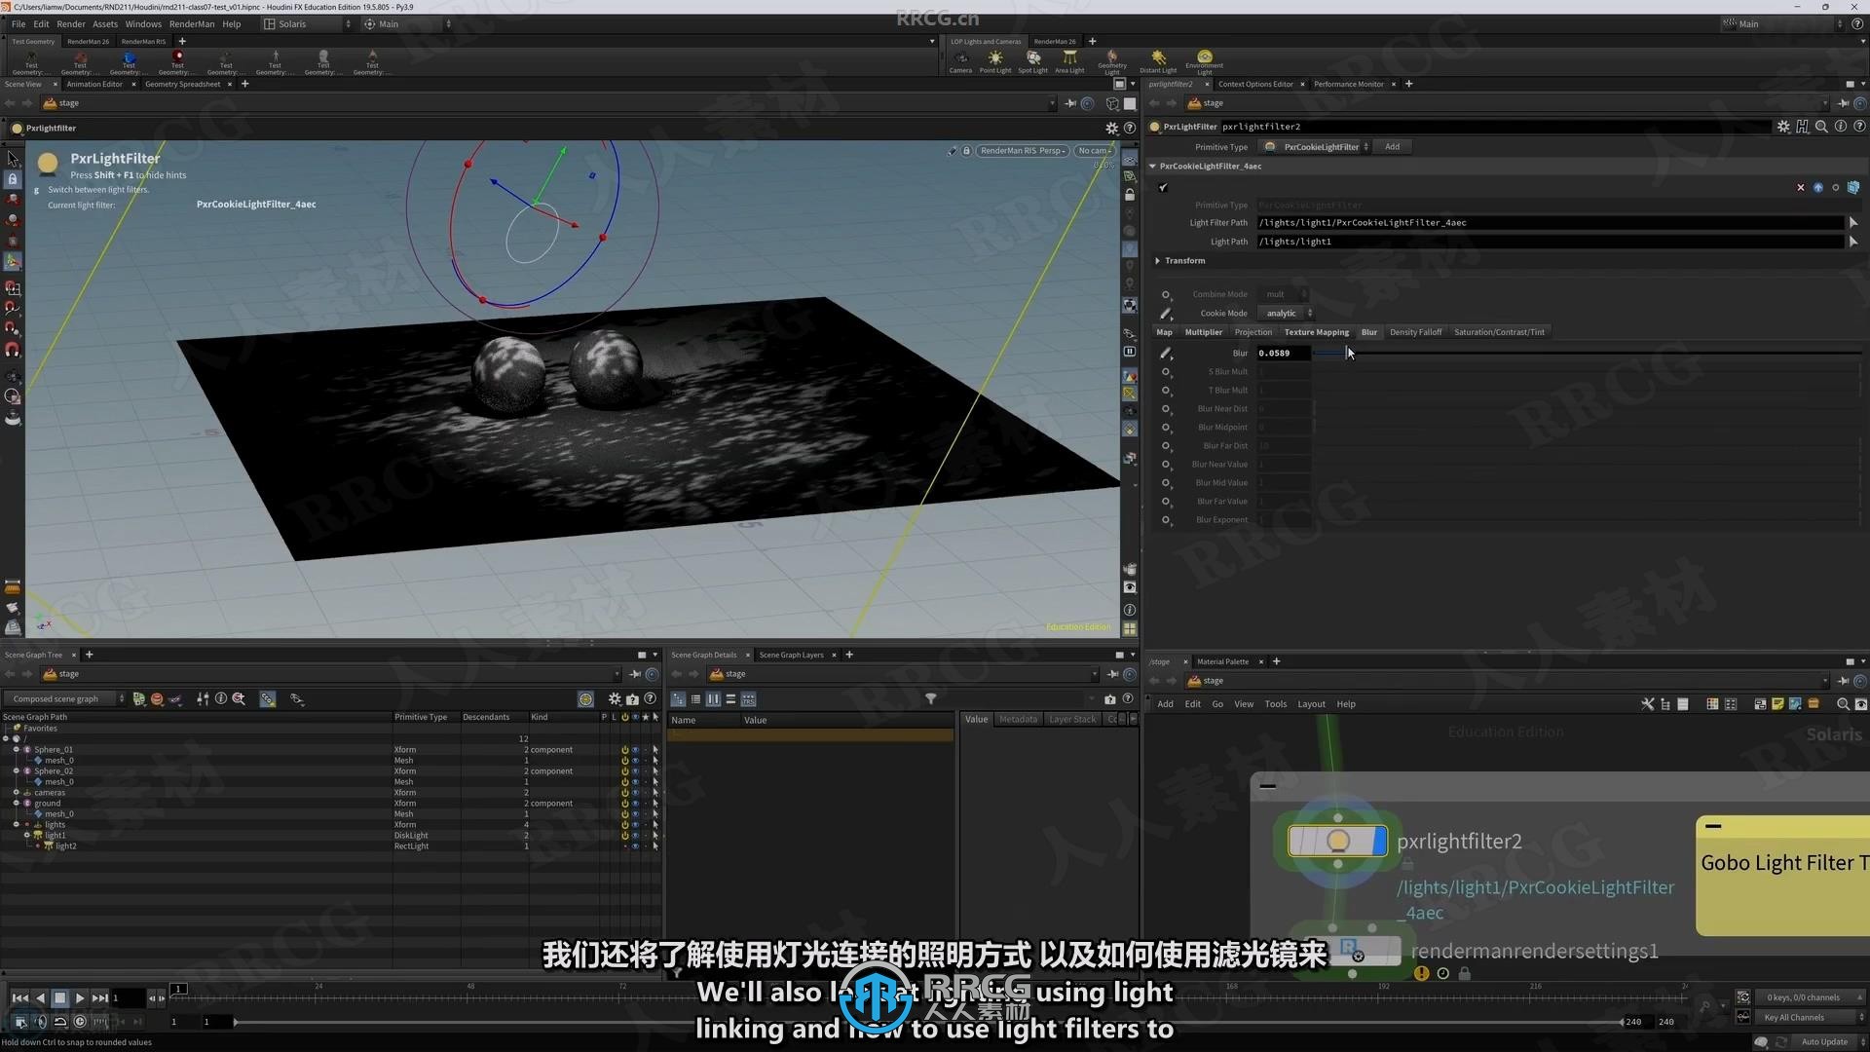The width and height of the screenshot is (1870, 1052).
Task: Create an Environment Light from the shelf
Action: click(1205, 62)
